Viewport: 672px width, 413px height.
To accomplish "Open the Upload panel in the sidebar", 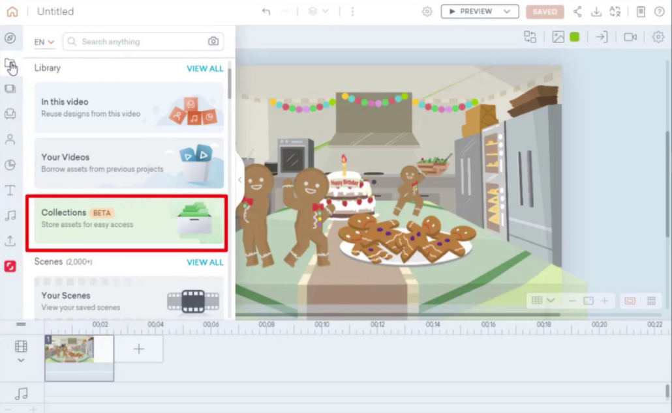I will pyautogui.click(x=10, y=241).
